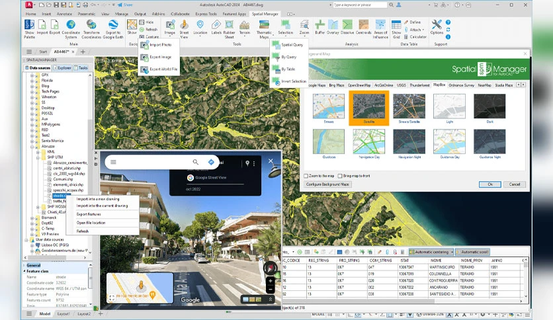Collapse the User data sources node

point(26,239)
